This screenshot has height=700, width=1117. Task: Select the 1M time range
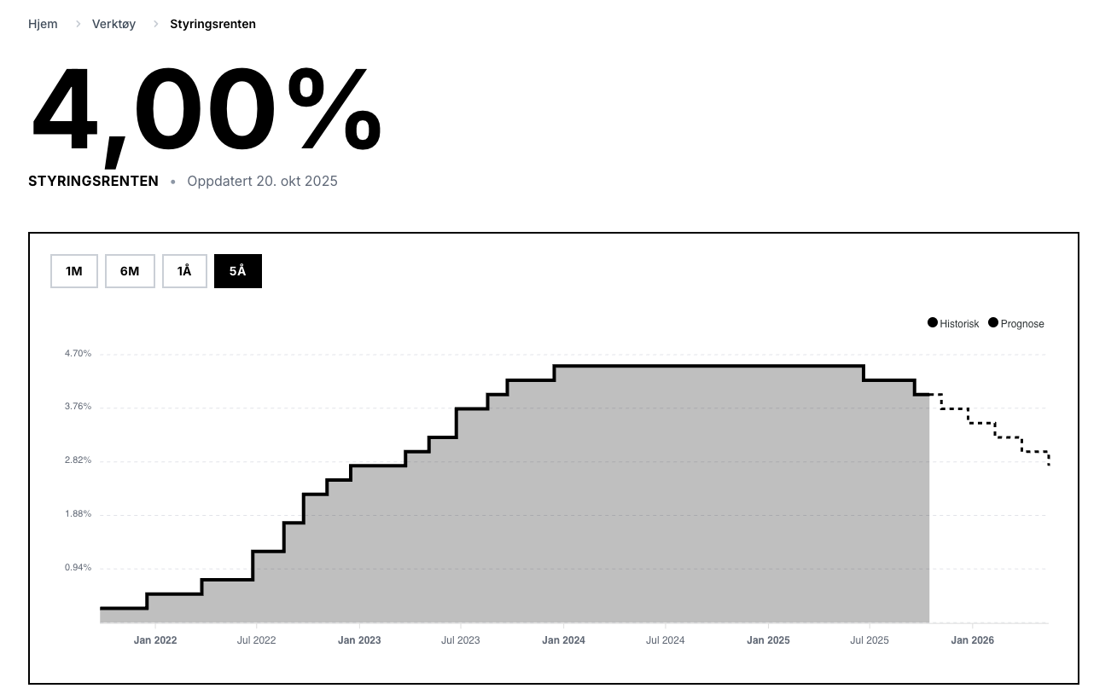point(74,271)
